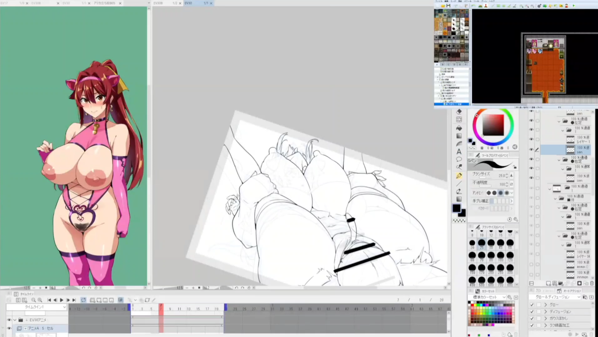Image resolution: width=598 pixels, height=337 pixels.
Task: Switch to the アリカ立ち絵B05 document tab
Action: point(104,3)
